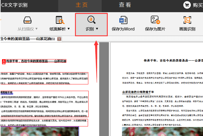Image resolution: width=203 pixels, height=136 pixels.
Task: Switch to the 主页 tab
Action: [x=82, y=5]
